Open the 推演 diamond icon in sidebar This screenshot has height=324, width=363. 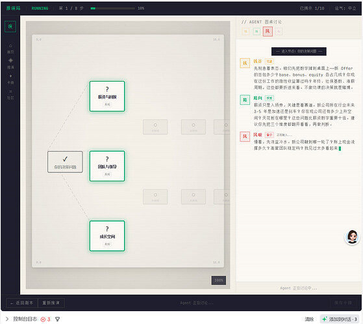coord(10,64)
